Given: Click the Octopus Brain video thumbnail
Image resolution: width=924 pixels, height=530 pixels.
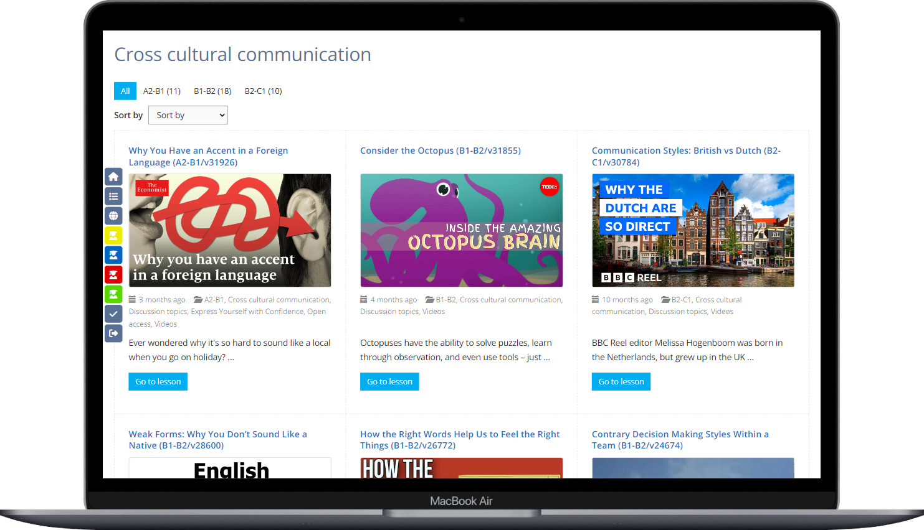Looking at the screenshot, I should pos(462,230).
